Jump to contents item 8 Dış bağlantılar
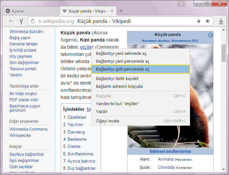This screenshot has height=175, width=229. point(81,168)
